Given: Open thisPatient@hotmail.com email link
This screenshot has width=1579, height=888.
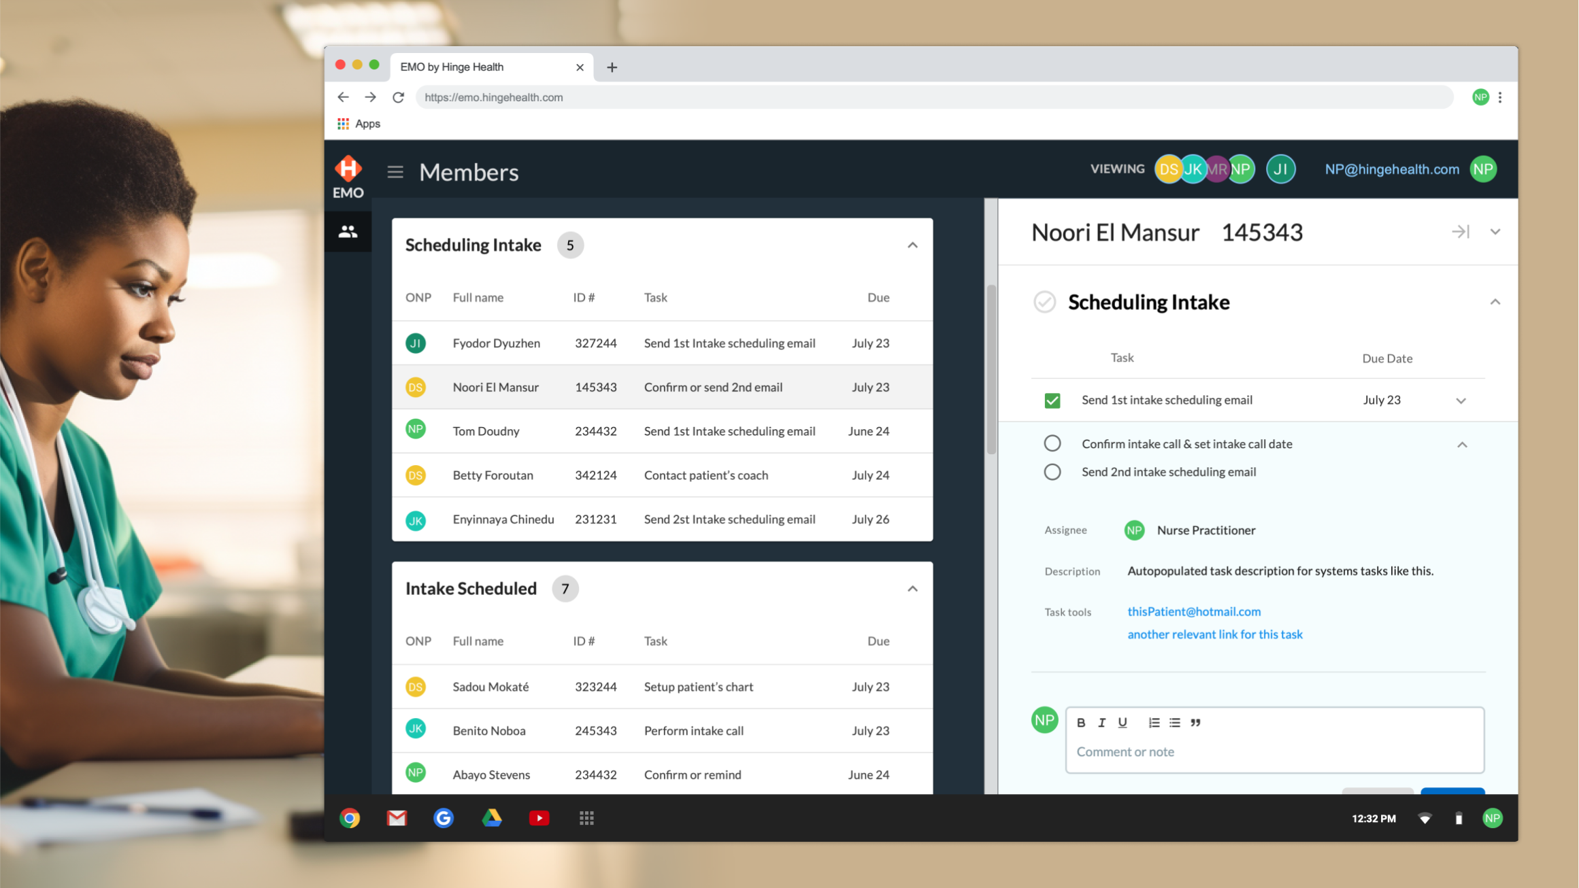Looking at the screenshot, I should click(1193, 611).
